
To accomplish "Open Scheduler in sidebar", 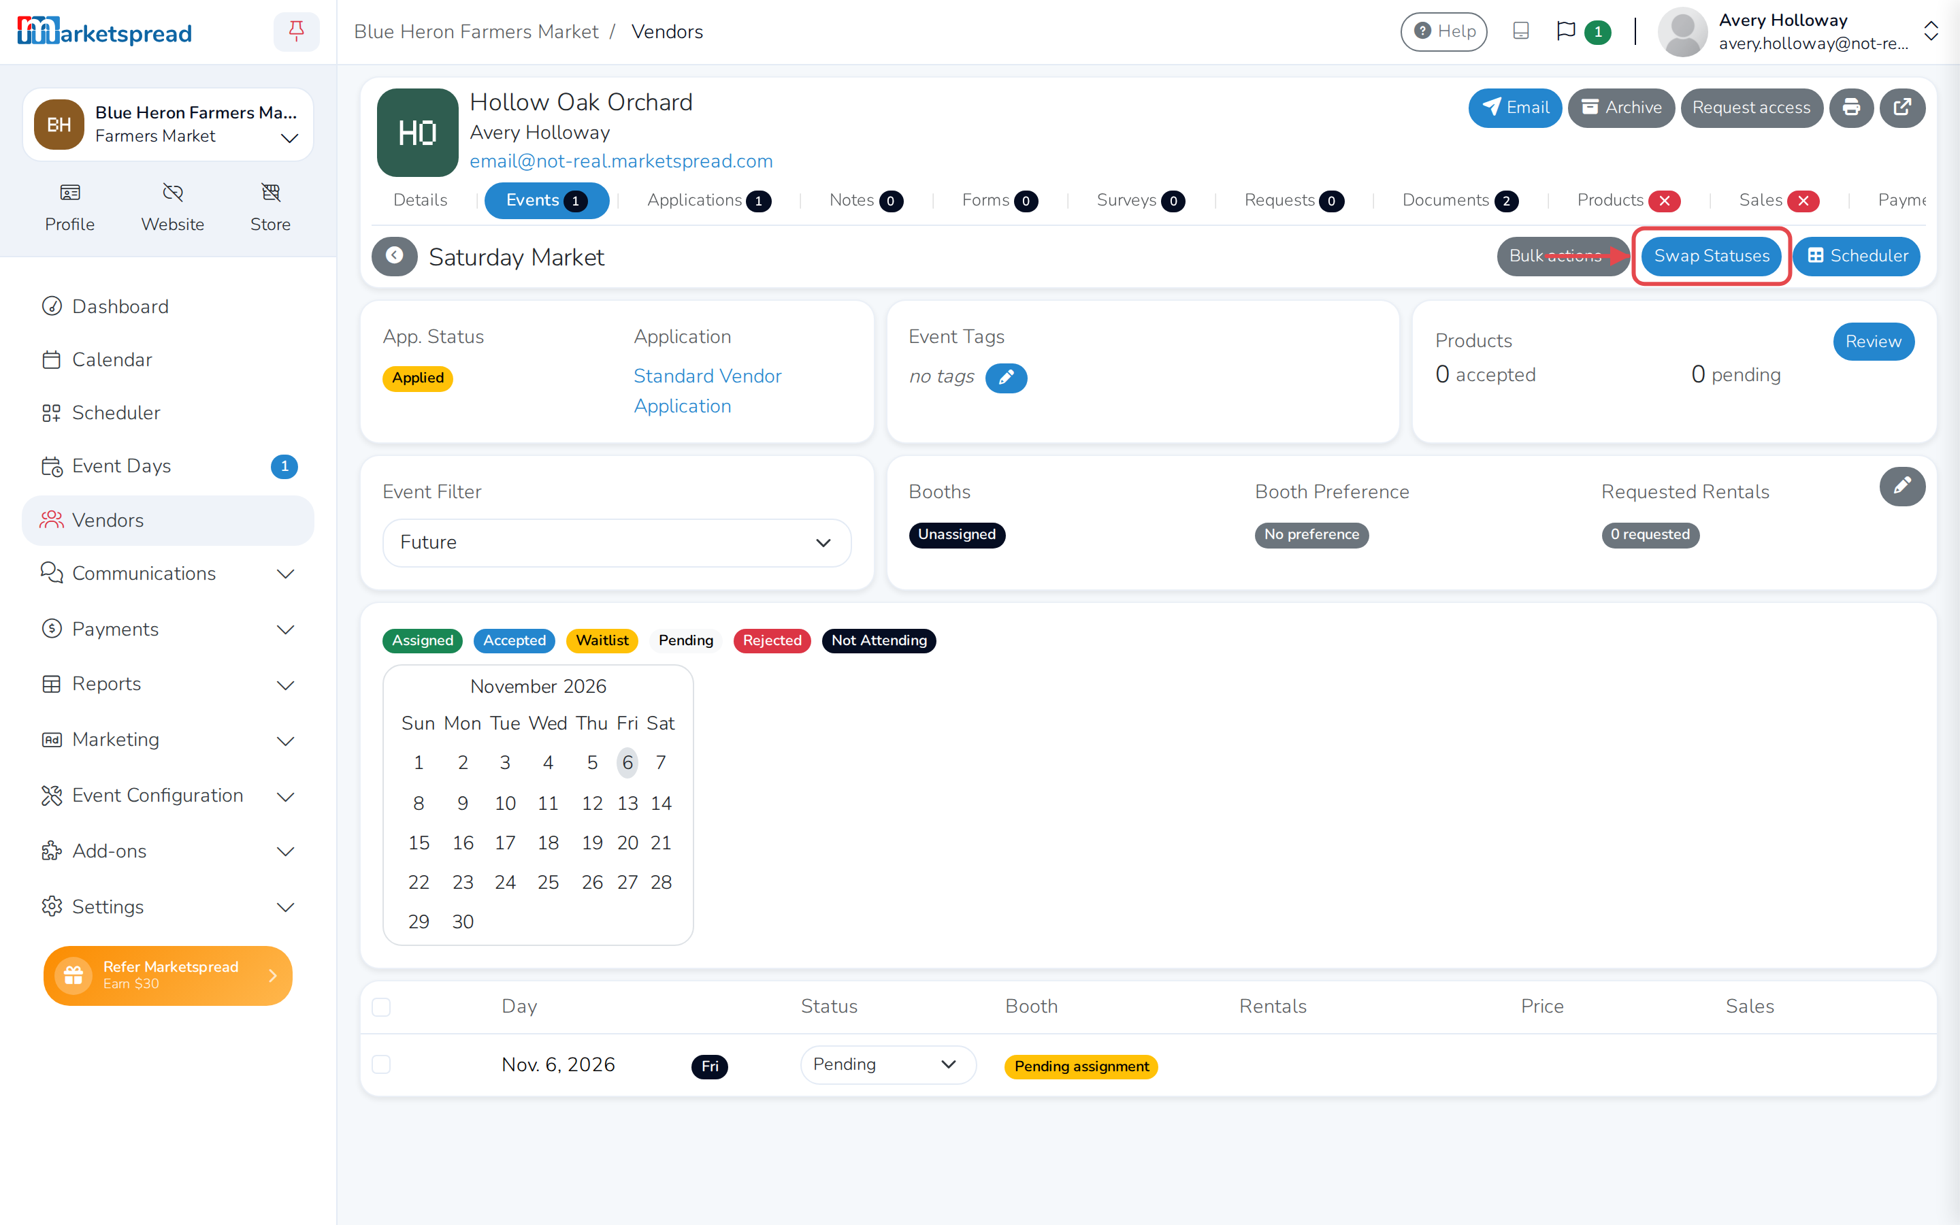I will [x=169, y=413].
